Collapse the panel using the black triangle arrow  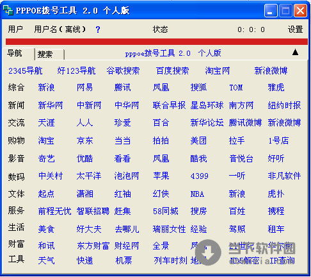tap(295, 52)
